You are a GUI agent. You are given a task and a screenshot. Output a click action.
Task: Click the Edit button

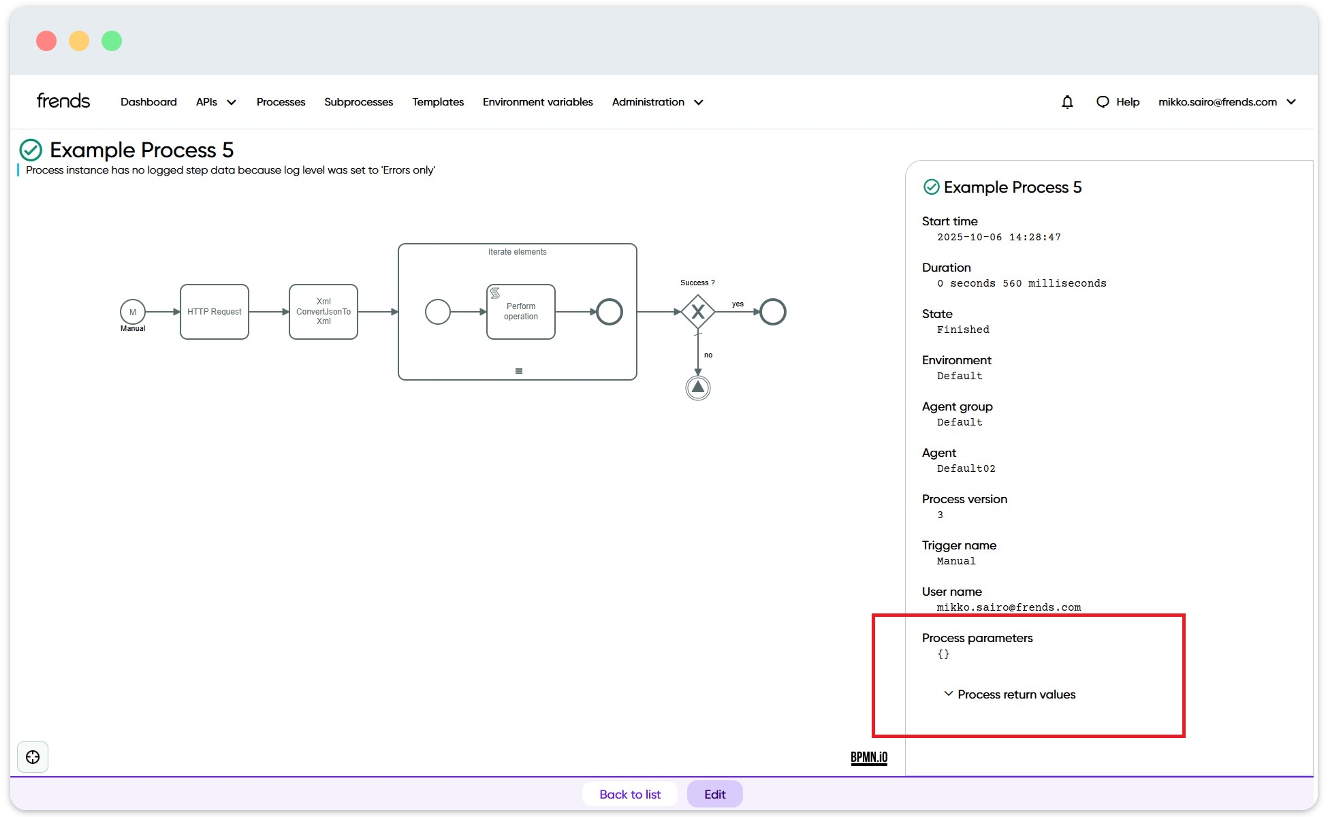pyautogui.click(x=714, y=794)
